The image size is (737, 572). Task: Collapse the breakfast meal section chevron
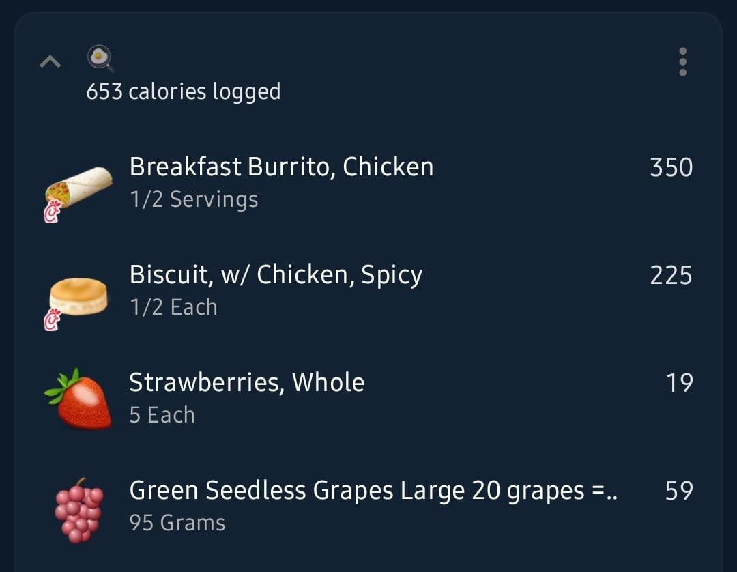point(50,61)
